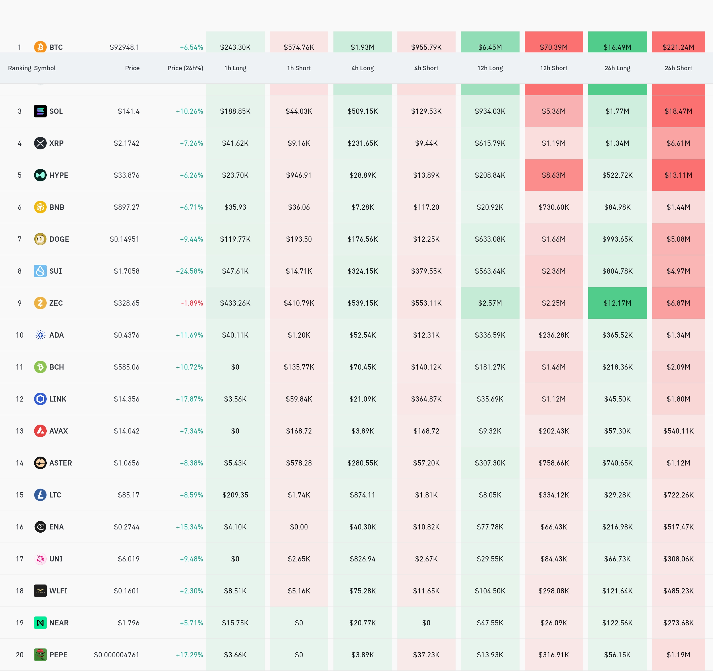This screenshot has width=713, height=671.
Task: Click the HYPE token icon
Action: [40, 175]
